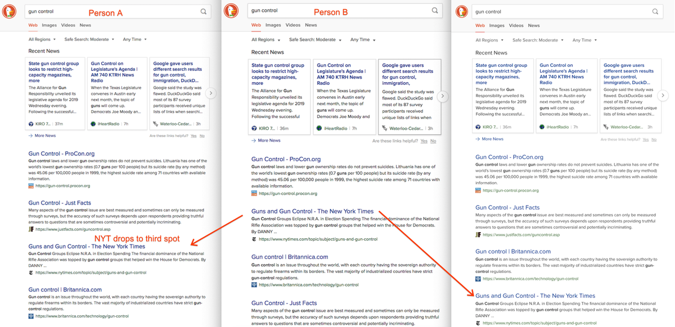Click the New York Times favicon in the left panel
The image size is (675, 327).
31,272
